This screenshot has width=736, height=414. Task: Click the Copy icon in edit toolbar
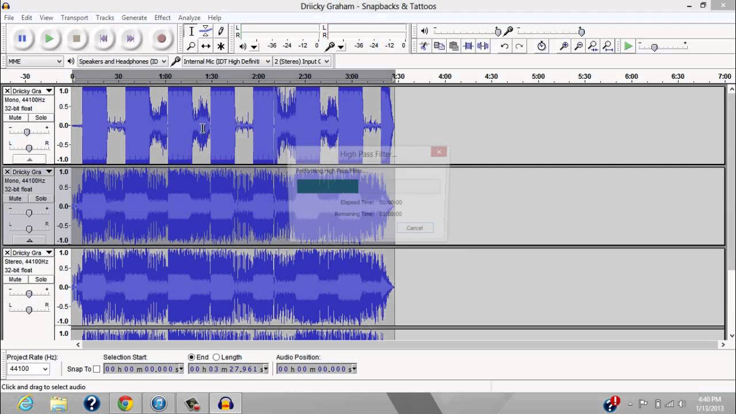tap(439, 46)
